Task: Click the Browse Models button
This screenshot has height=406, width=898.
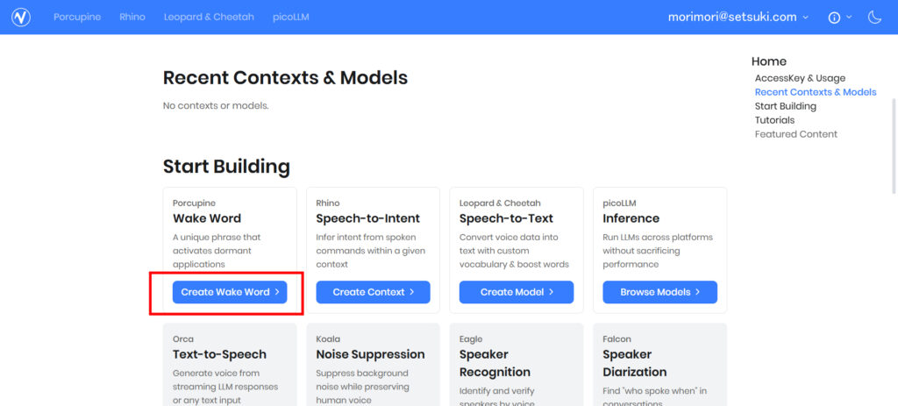Action: [659, 292]
